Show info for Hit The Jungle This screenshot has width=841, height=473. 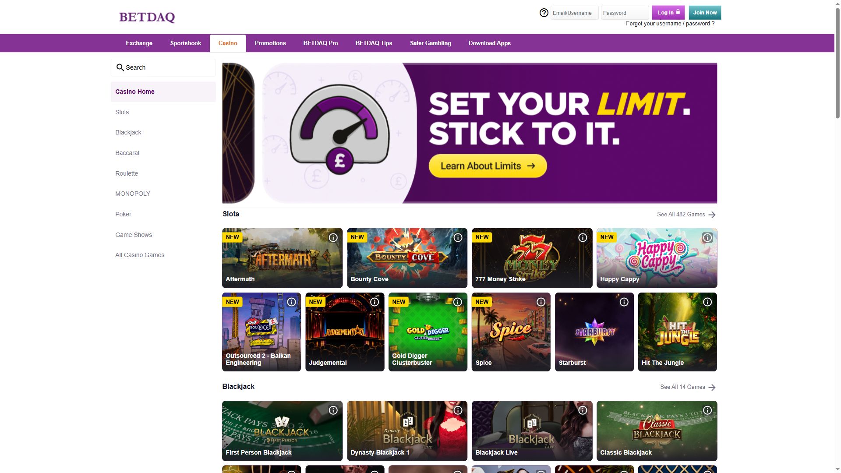pyautogui.click(x=707, y=302)
